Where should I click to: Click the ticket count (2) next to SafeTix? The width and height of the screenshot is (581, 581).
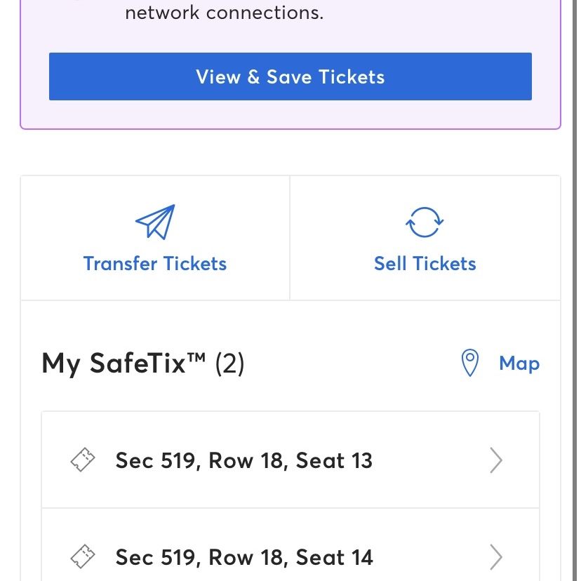point(229,364)
